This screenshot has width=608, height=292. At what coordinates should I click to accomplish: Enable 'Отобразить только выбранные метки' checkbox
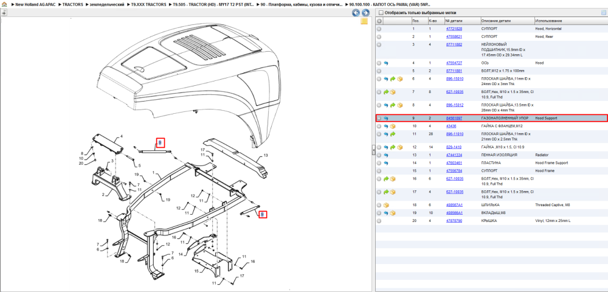coord(381,12)
